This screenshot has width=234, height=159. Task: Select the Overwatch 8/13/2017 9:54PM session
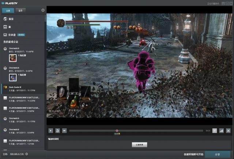click(23, 131)
